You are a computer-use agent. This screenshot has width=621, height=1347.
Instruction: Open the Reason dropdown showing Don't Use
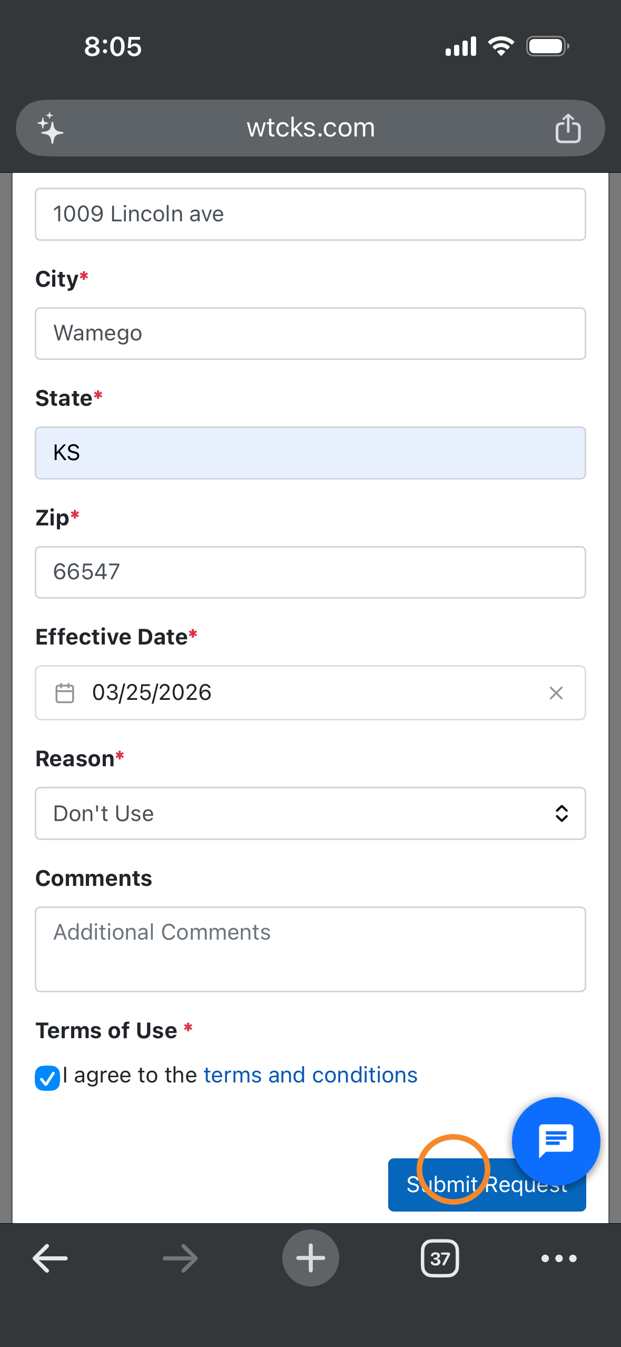295,814
